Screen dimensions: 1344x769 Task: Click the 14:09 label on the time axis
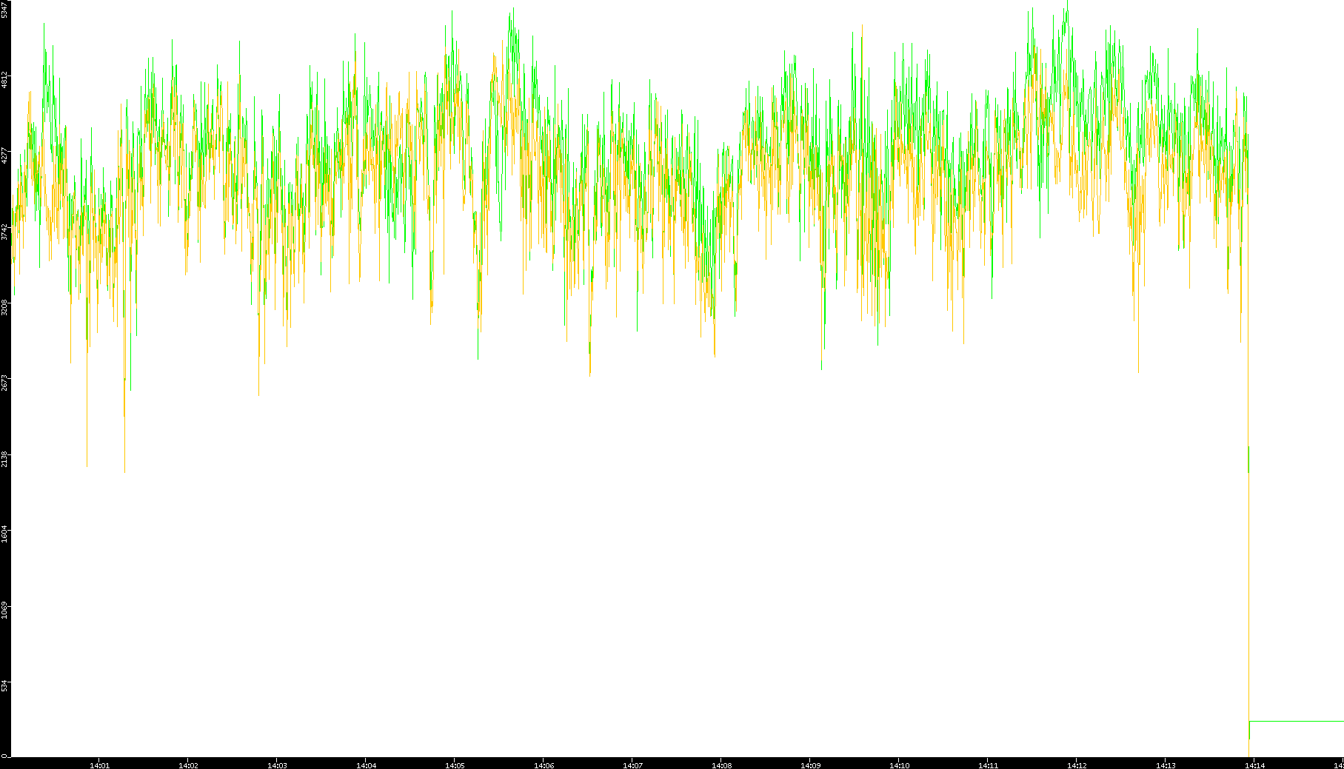(810, 765)
